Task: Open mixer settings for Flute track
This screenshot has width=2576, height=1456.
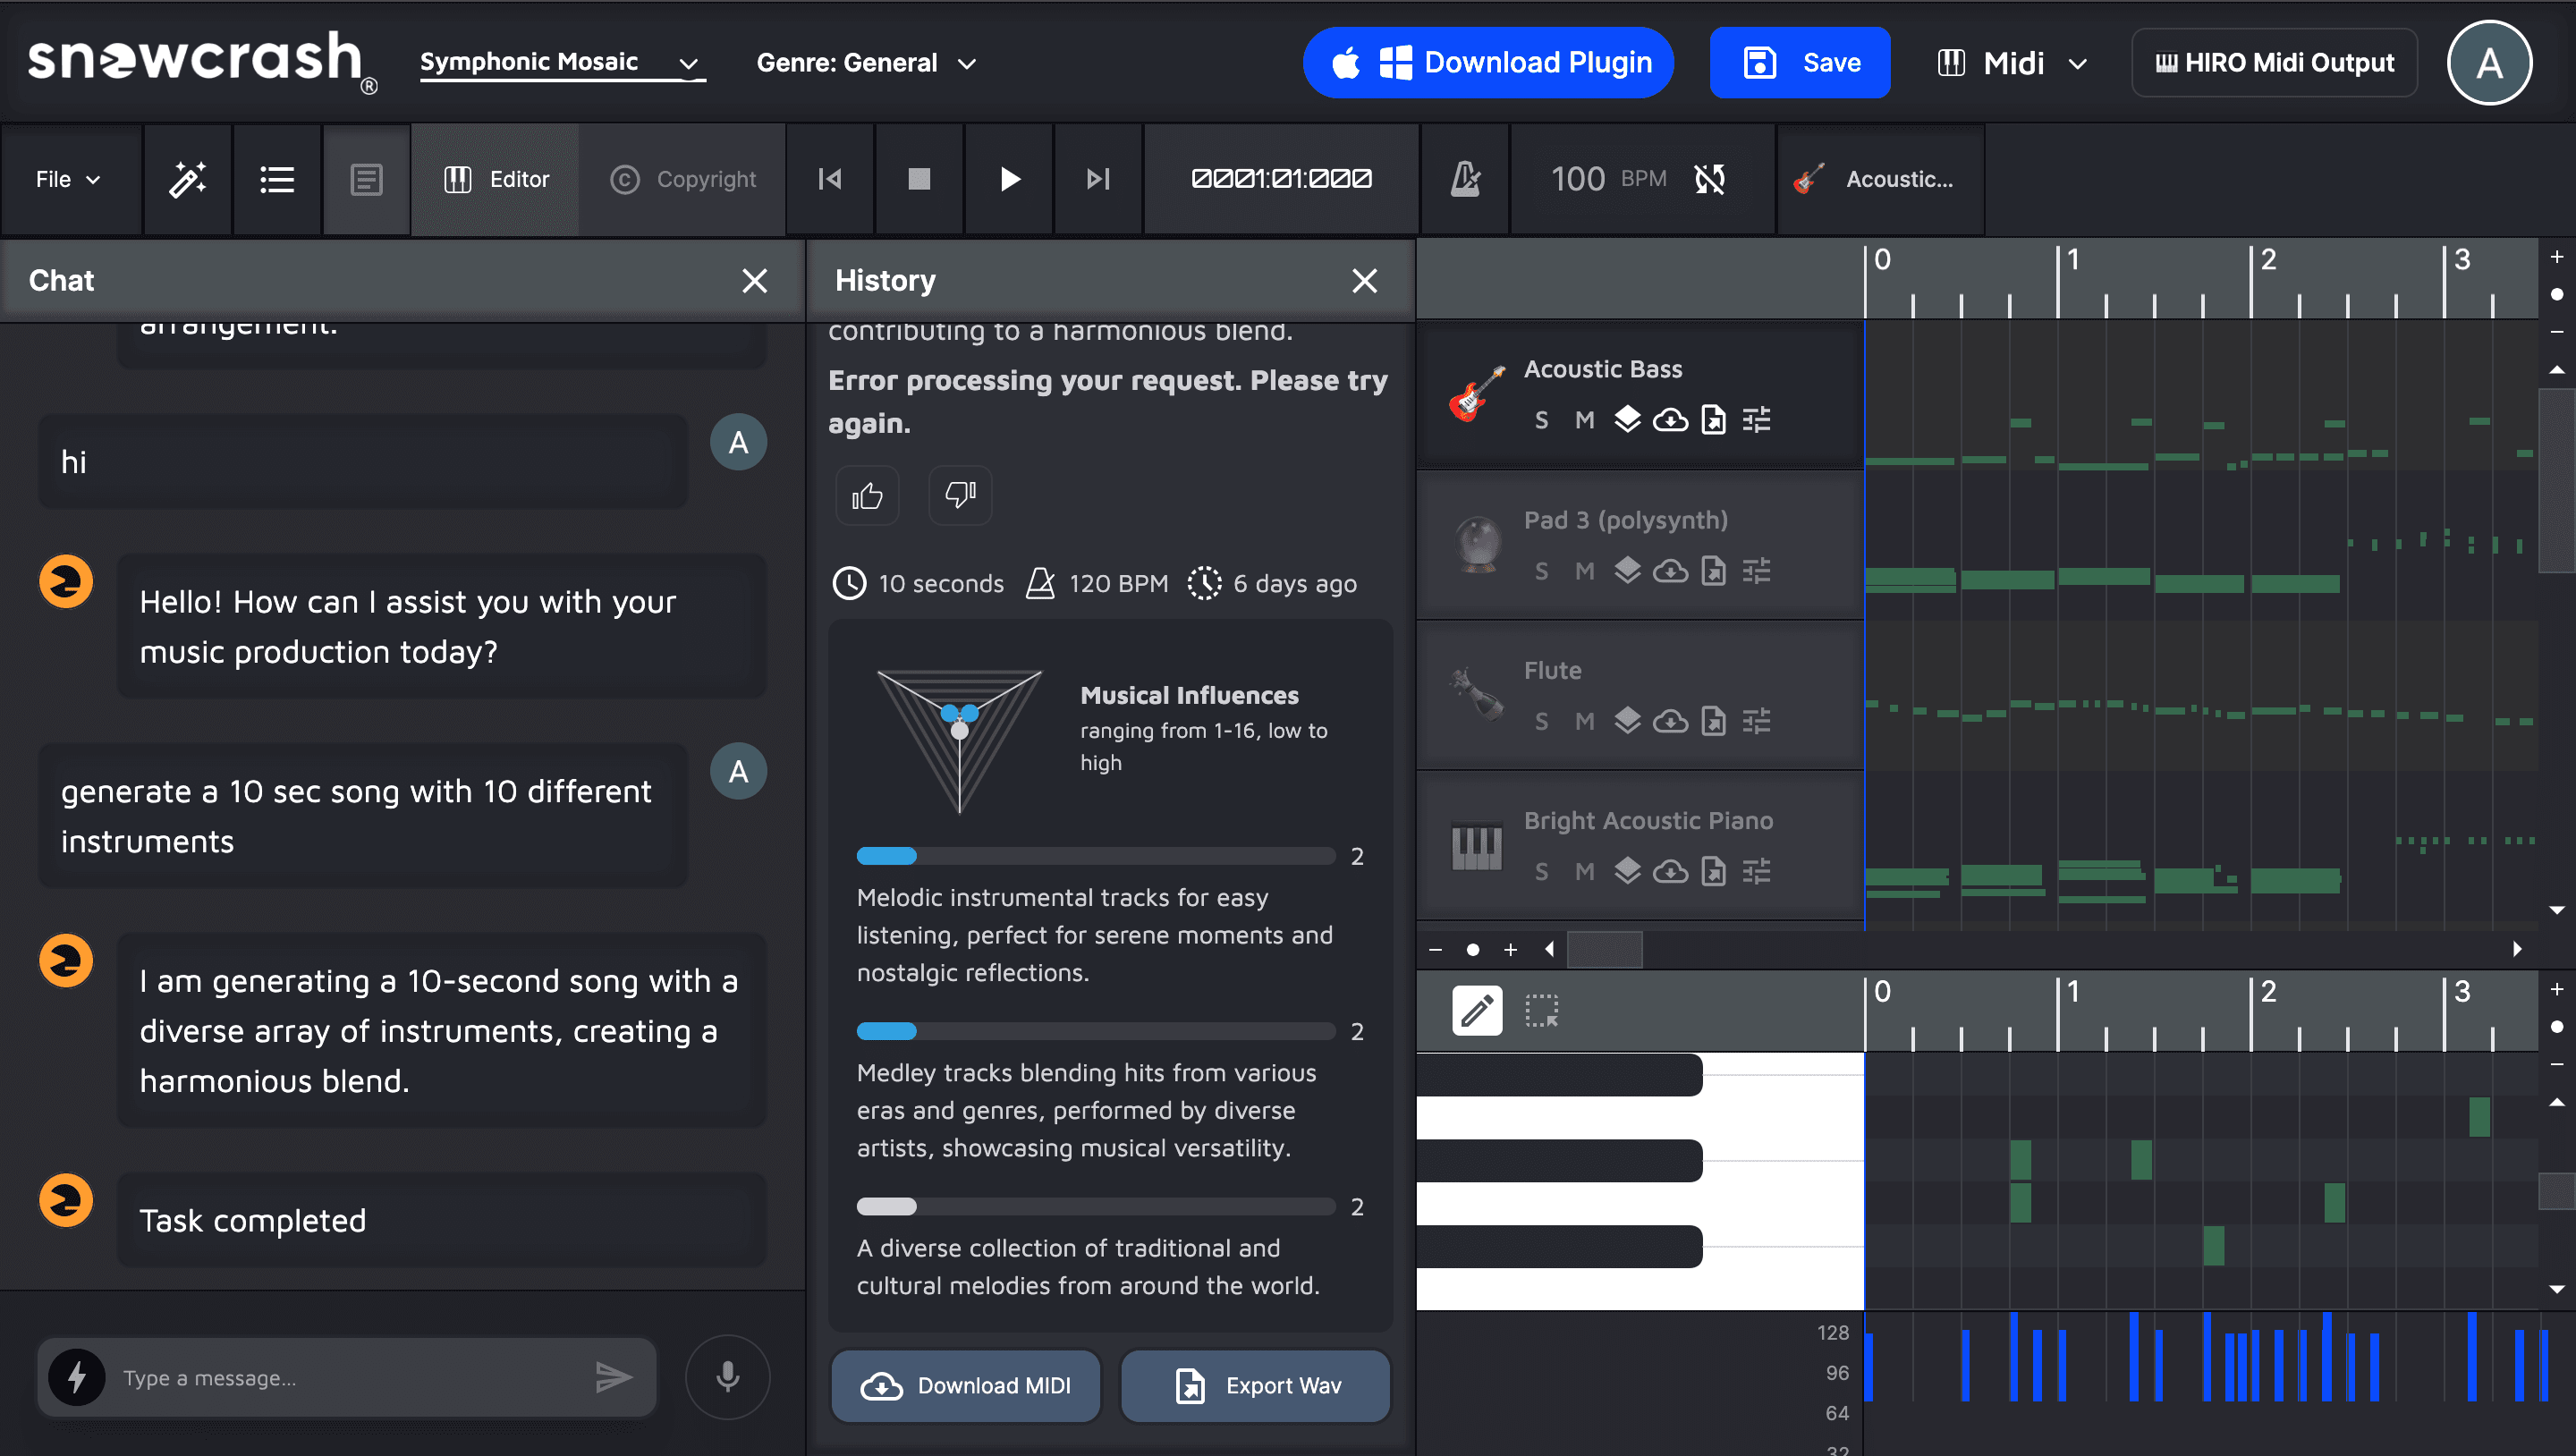Action: (1756, 721)
